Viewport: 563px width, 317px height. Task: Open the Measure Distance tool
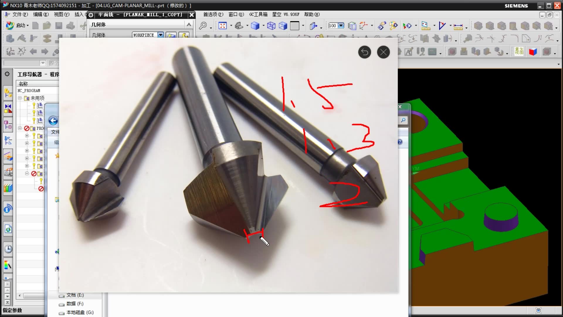tap(458, 26)
